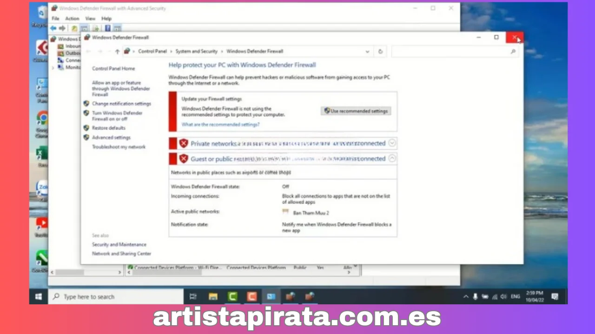Click the Up arrow in Firewall address bar
595x334 pixels.
tap(117, 51)
